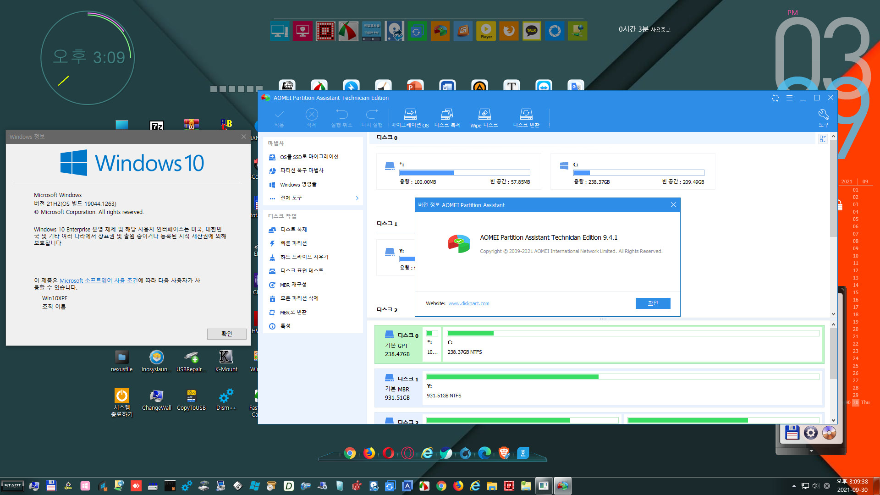The height and width of the screenshot is (495, 880).
Task: Open the Tools (도구) wrench icon
Action: (823, 118)
